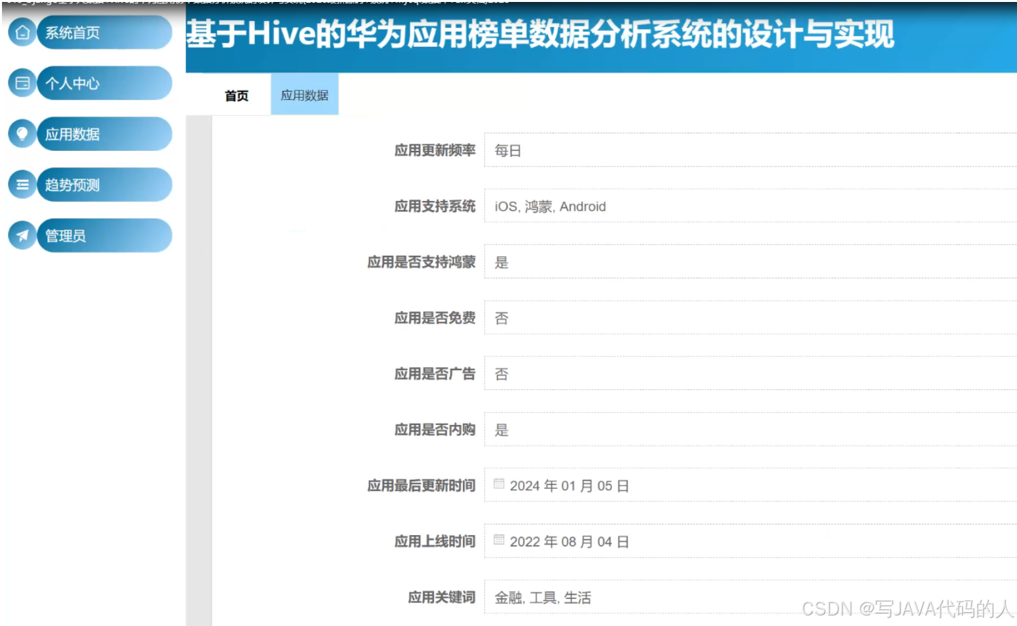Click the 应用更新频率 field showing 每日

click(x=750, y=150)
